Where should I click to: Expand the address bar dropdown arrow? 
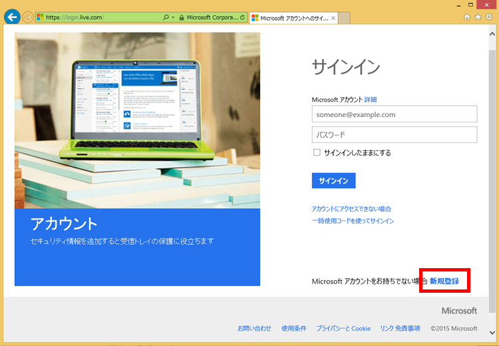[x=173, y=17]
